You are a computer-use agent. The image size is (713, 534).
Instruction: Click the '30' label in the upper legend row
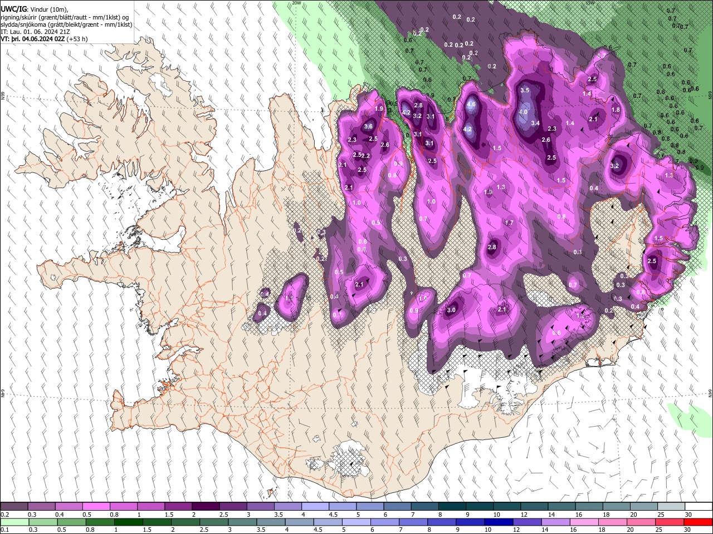(x=688, y=515)
